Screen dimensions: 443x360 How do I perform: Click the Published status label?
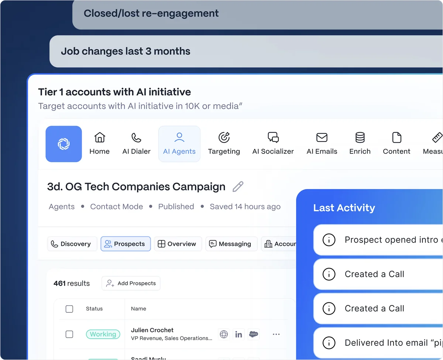tap(176, 207)
